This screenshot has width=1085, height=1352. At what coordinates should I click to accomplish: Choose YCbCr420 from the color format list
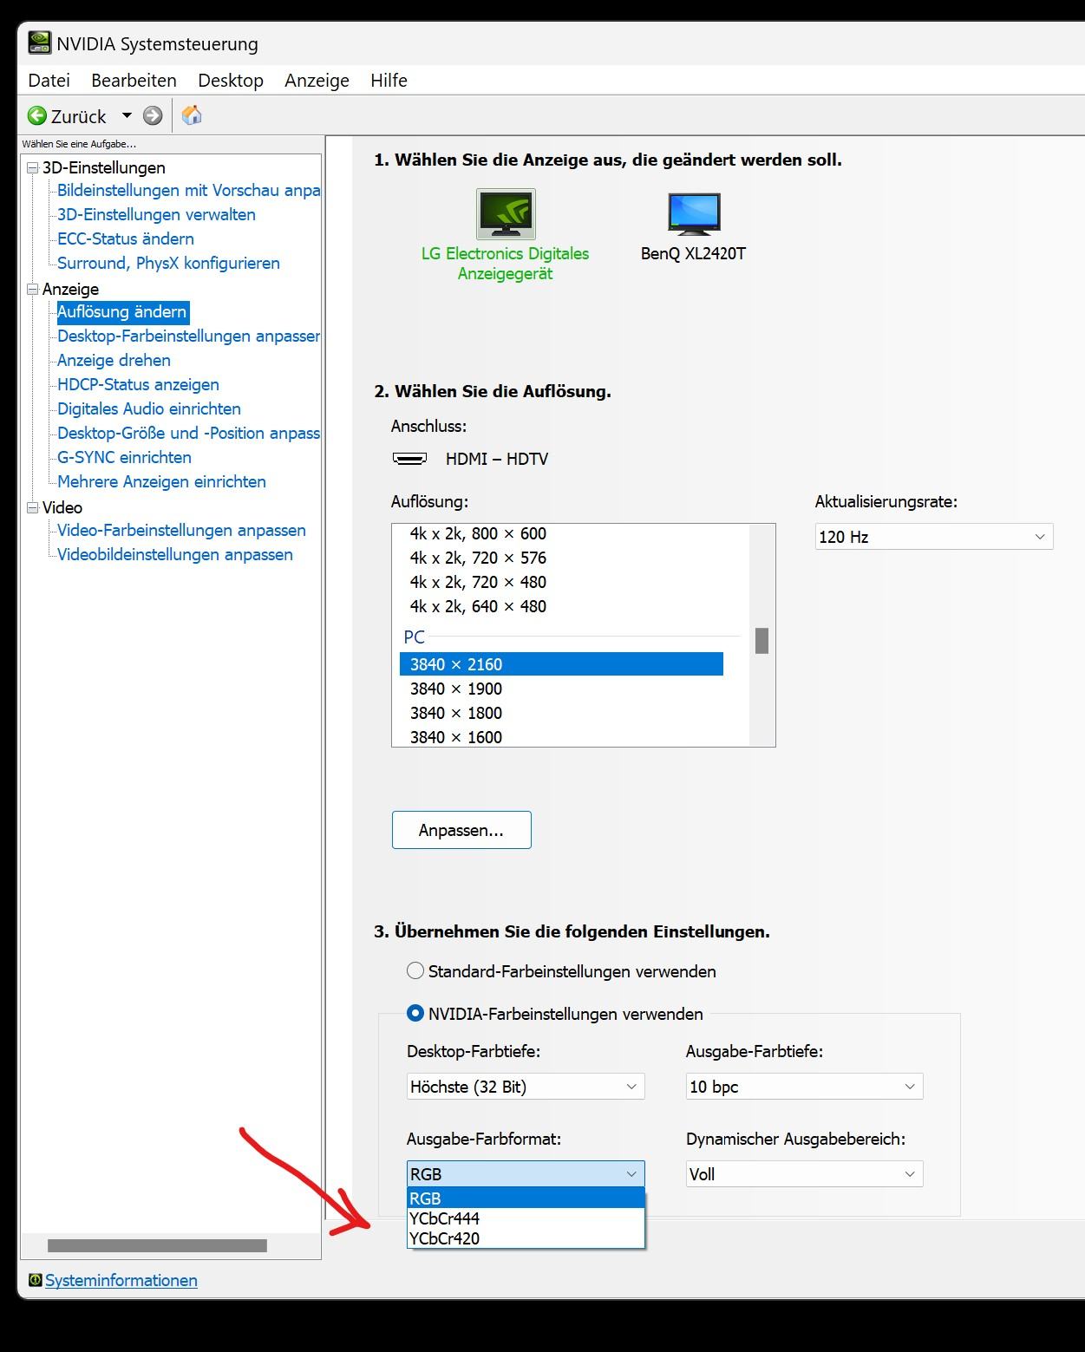click(x=526, y=1238)
